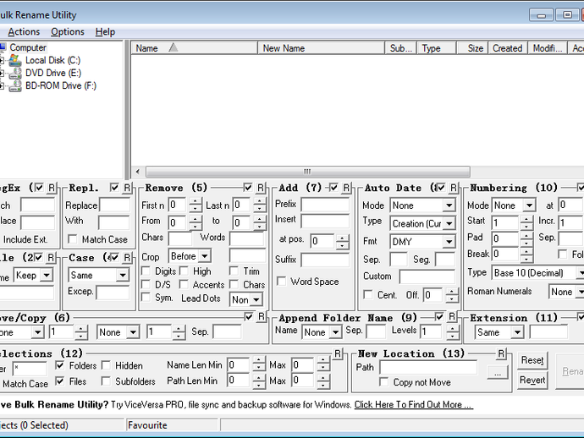
Task: Click the Revert button
Action: (x=532, y=380)
